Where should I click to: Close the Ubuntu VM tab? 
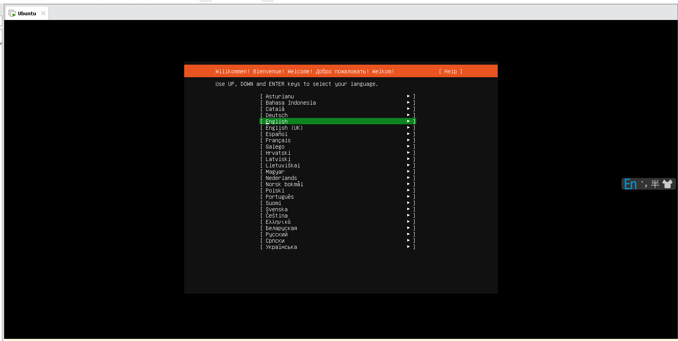pos(44,13)
